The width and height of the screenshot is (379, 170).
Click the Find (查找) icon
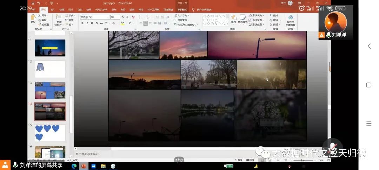[x=274, y=15]
